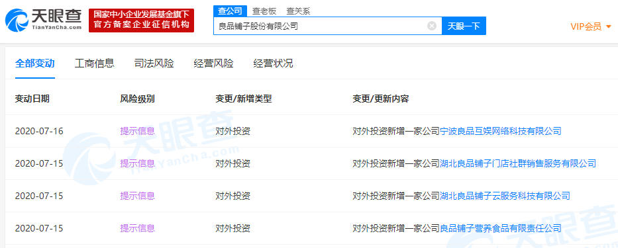This screenshot has width=618, height=248.
Task: Click the date in the 湖北良品铺子门店社群 row
Action: click(x=39, y=163)
